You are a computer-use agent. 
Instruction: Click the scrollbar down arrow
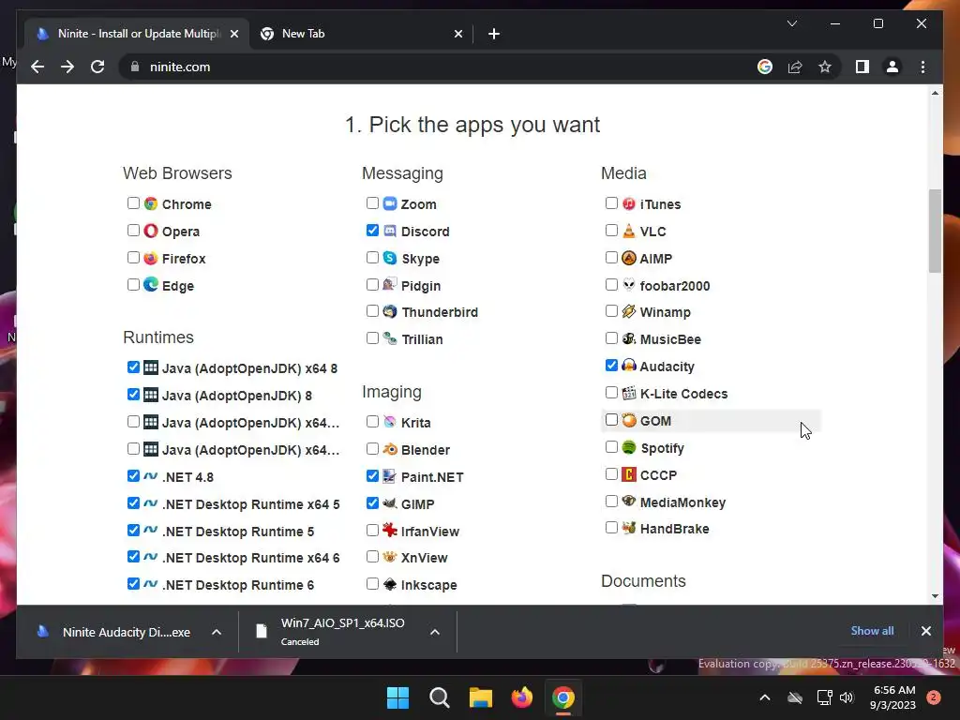pyautogui.click(x=935, y=595)
